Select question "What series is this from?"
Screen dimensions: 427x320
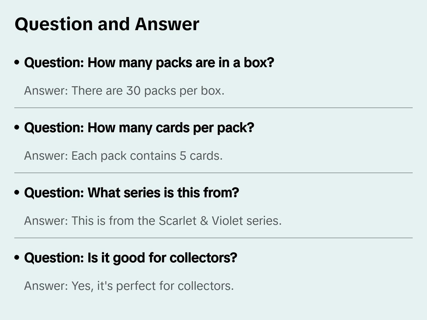[x=131, y=193]
